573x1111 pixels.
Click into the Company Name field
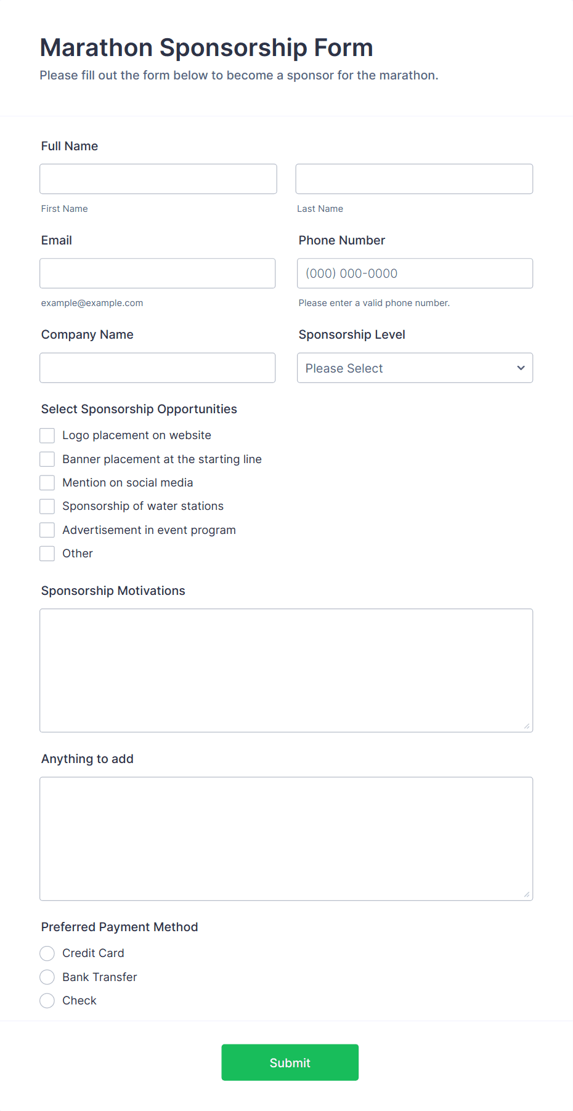[x=157, y=368]
